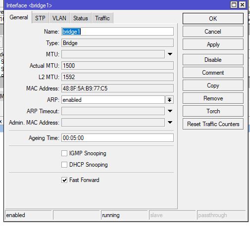Open the Torch tool
This screenshot has height=226, width=250.
pyautogui.click(x=213, y=111)
